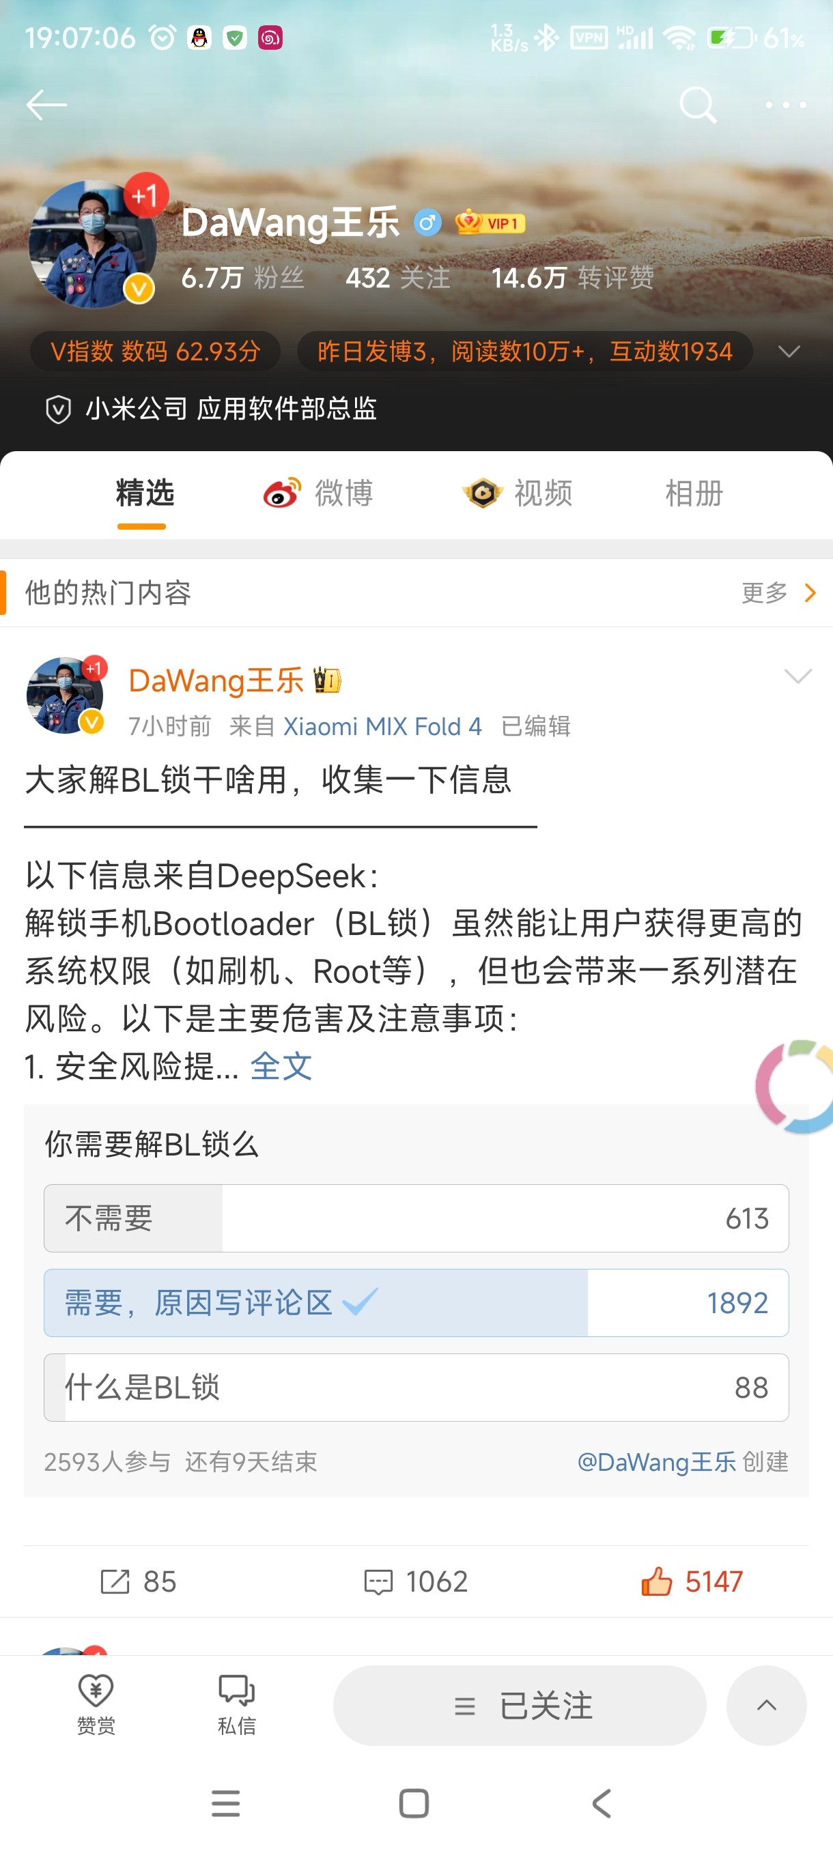The image size is (833, 1851).
Task: Open 私信 private message icon
Action: click(x=236, y=1704)
